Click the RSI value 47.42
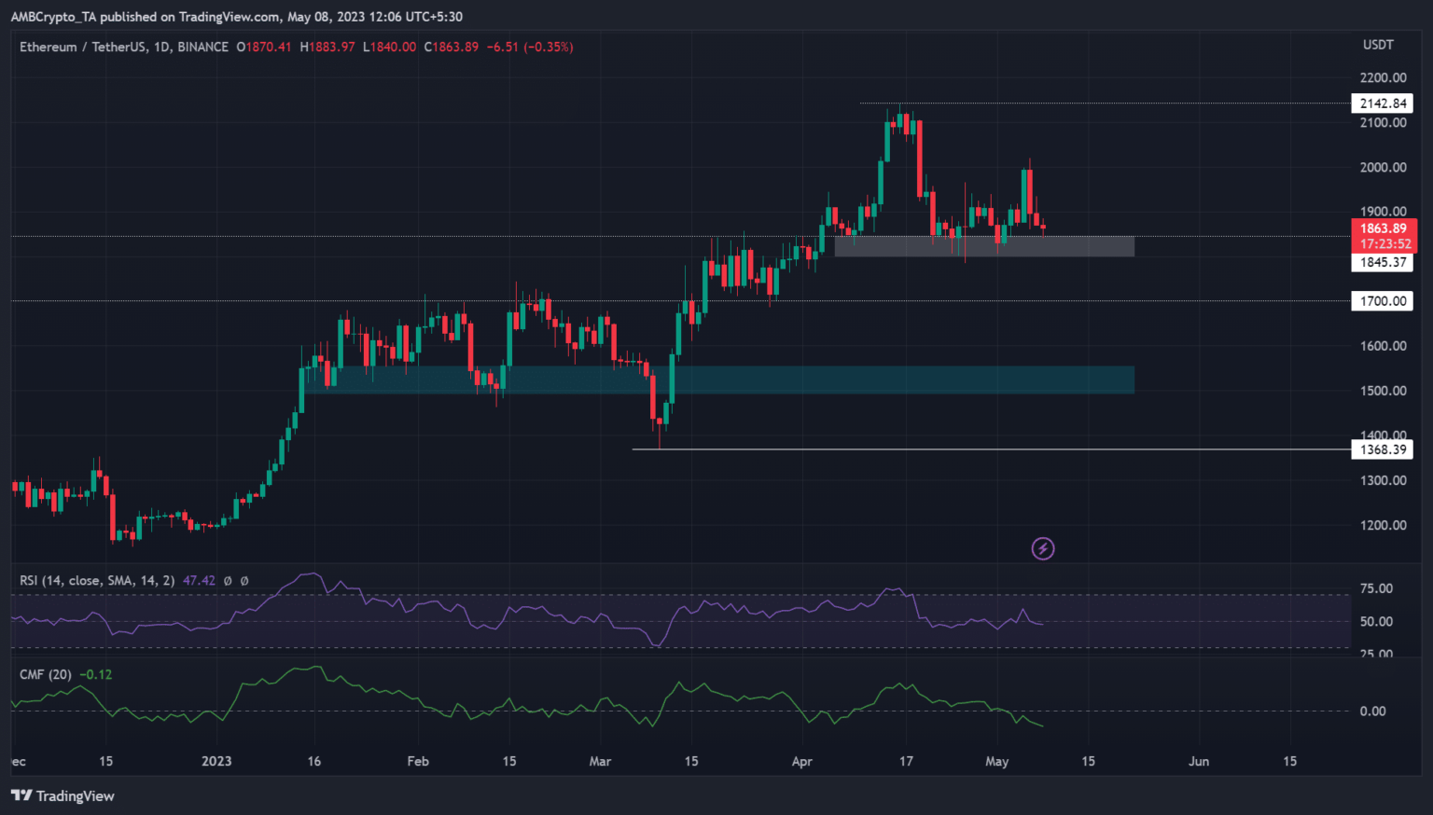Viewport: 1433px width, 815px height. (x=199, y=580)
